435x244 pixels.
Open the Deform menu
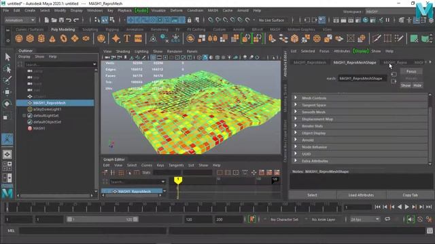click(177, 11)
